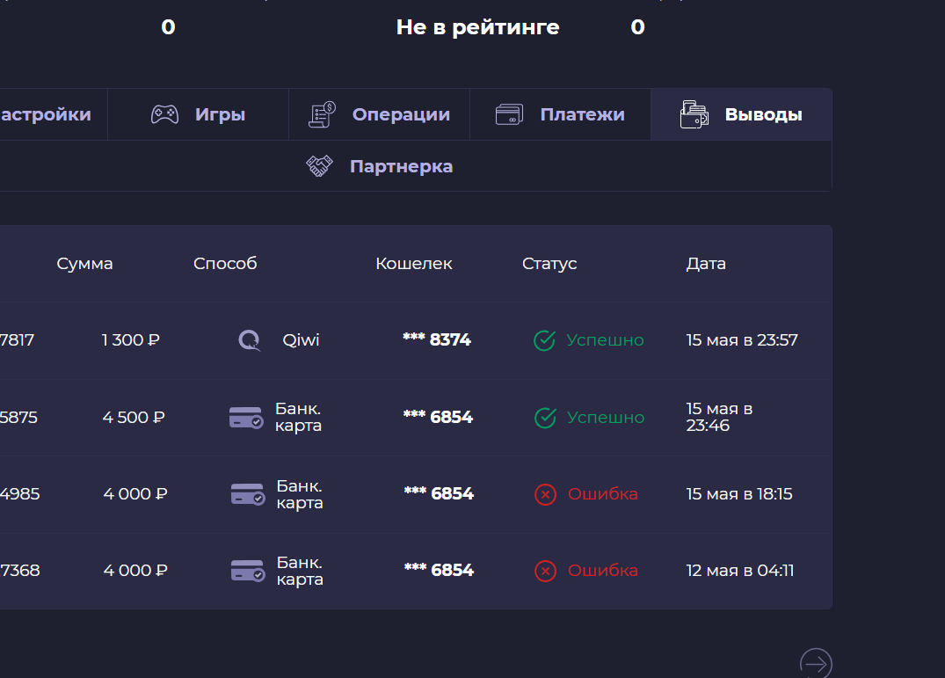Click Успешно status in the Qiwi row

[x=605, y=340]
